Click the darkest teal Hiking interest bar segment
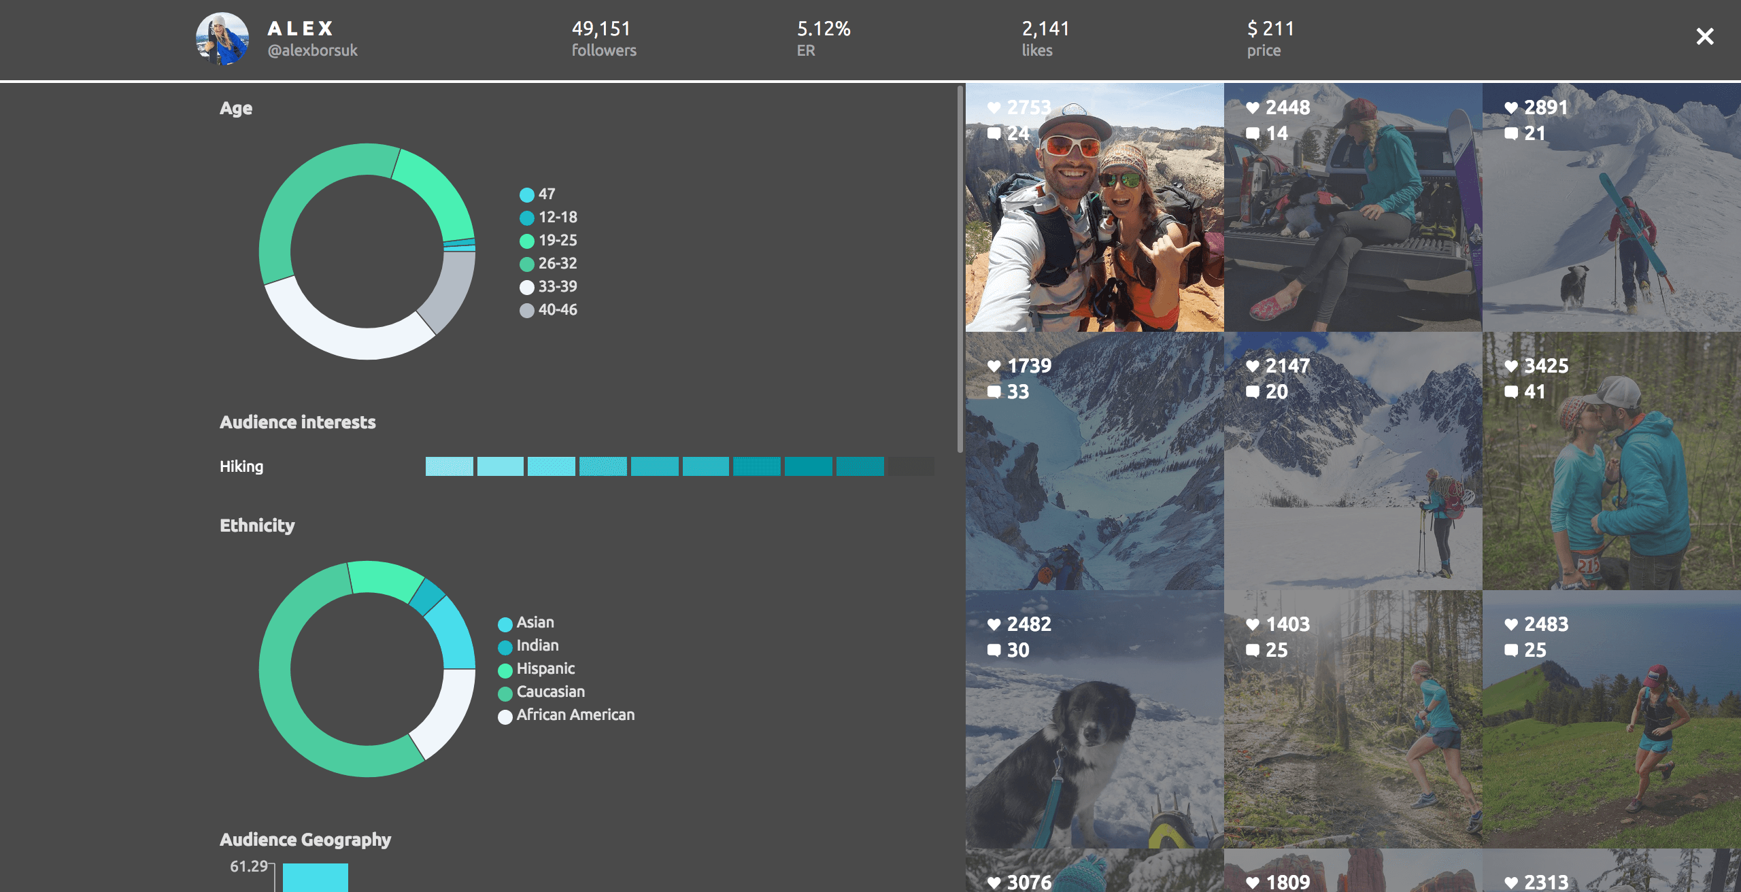The image size is (1741, 892). pyautogui.click(x=860, y=466)
